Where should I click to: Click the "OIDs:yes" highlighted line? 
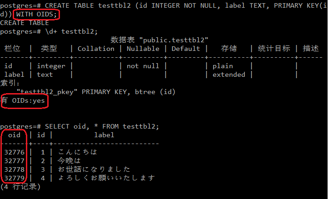point(25,100)
